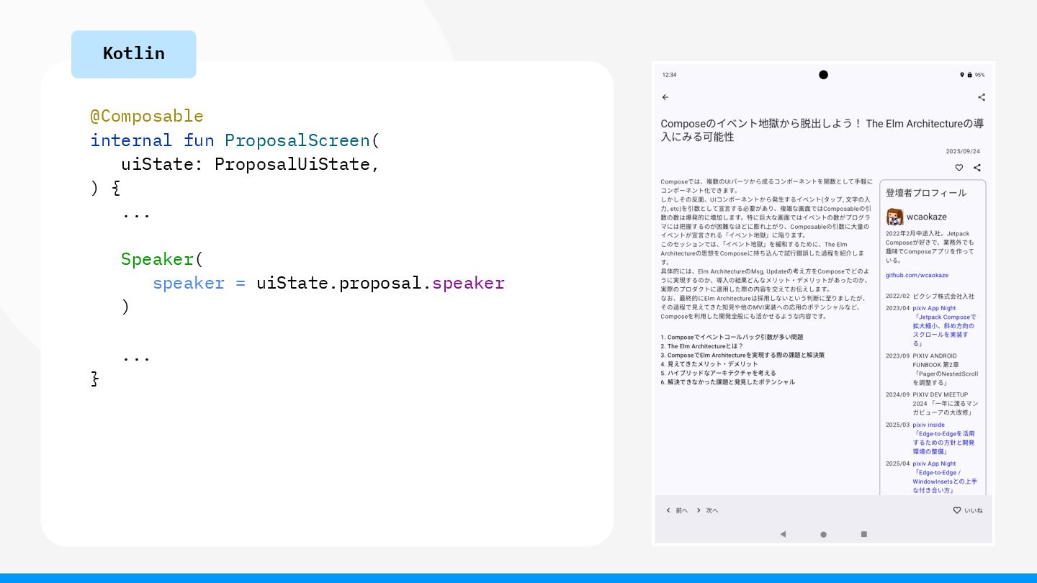The image size is (1037, 583).
Task: Tap the いいね like button
Action: (968, 510)
